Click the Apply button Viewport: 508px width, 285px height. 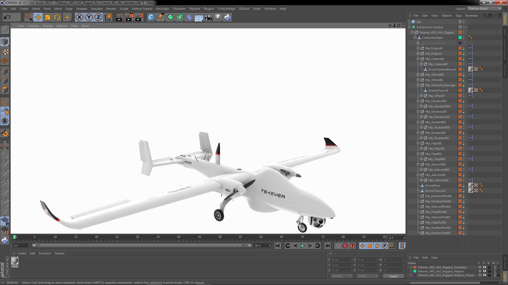pos(393,276)
